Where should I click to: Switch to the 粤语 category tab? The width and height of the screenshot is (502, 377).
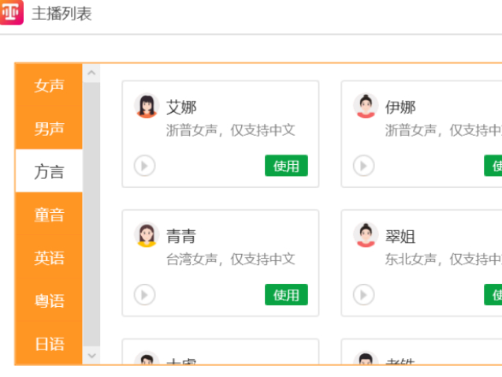pos(49,300)
